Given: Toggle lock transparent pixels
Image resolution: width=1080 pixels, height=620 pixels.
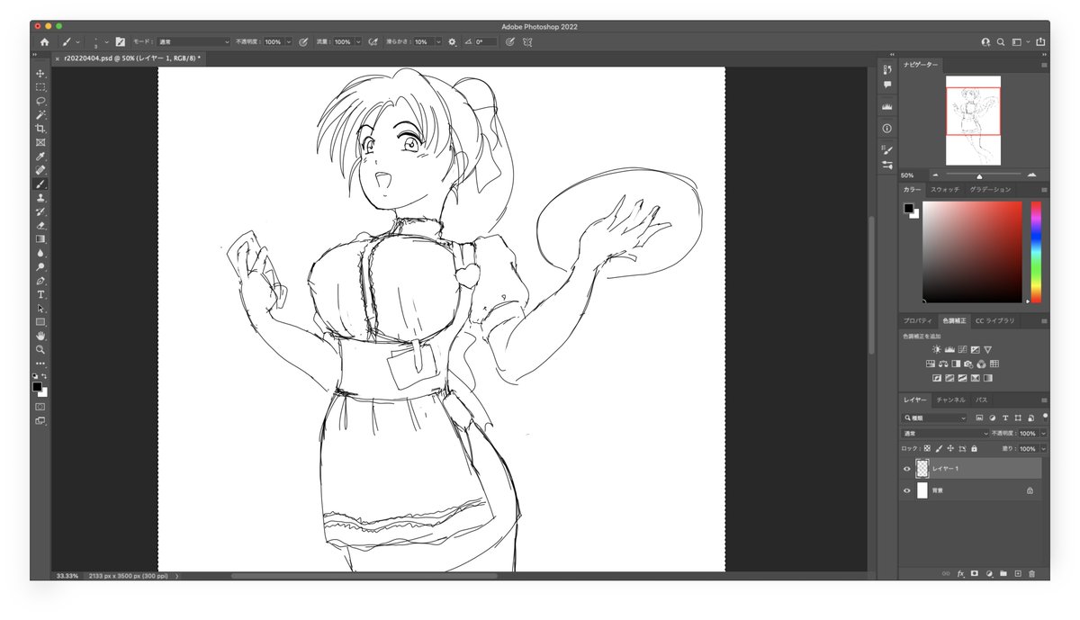Looking at the screenshot, I should [x=927, y=448].
